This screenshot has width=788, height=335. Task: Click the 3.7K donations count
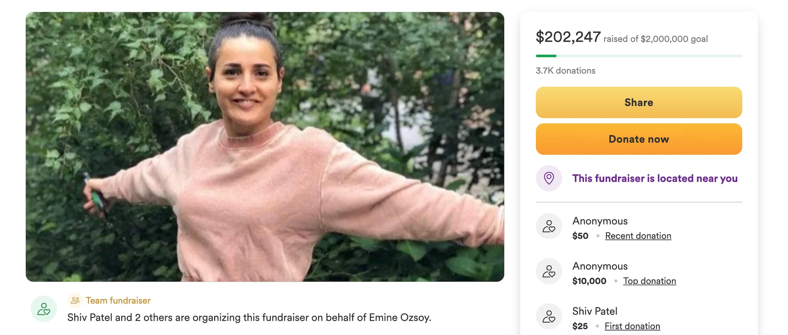click(565, 71)
